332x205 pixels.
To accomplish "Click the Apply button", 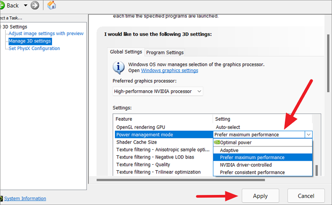I will pos(260,196).
